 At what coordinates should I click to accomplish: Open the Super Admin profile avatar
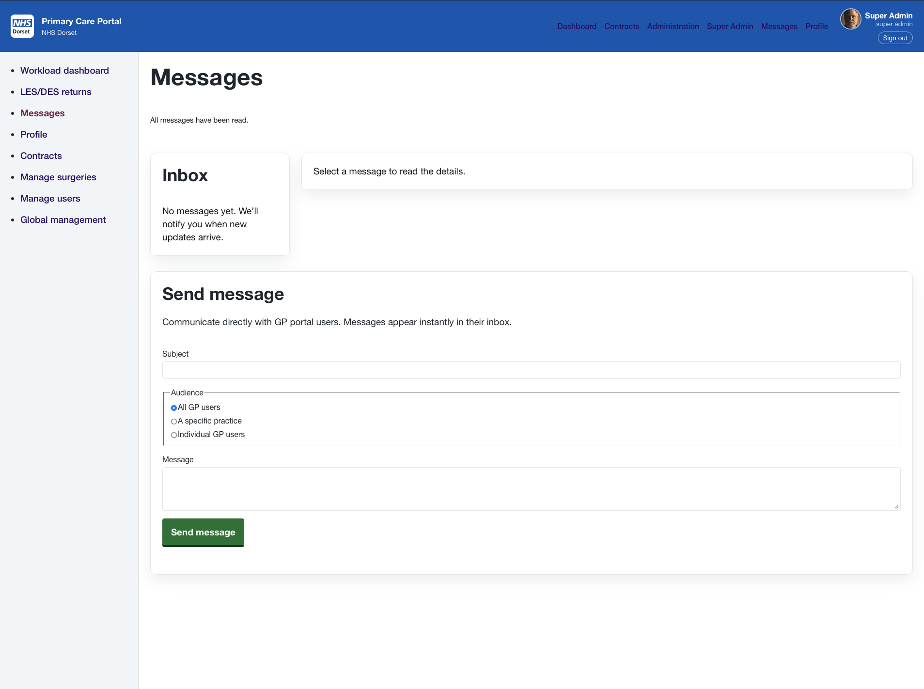click(x=851, y=19)
